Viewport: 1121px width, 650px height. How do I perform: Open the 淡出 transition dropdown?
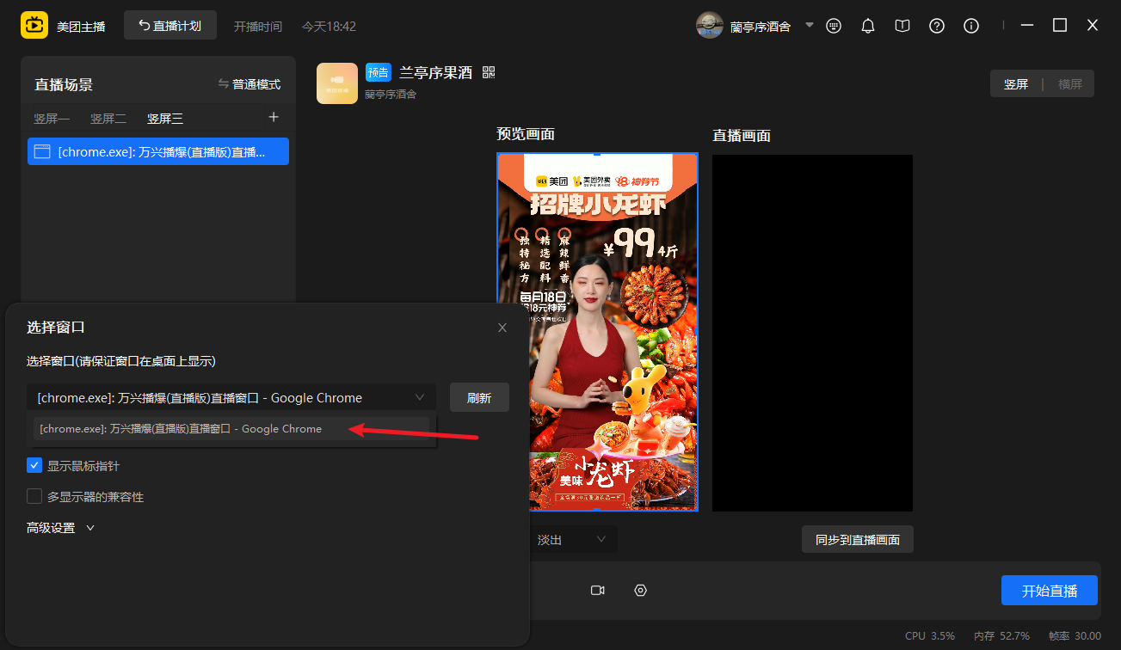pos(573,539)
